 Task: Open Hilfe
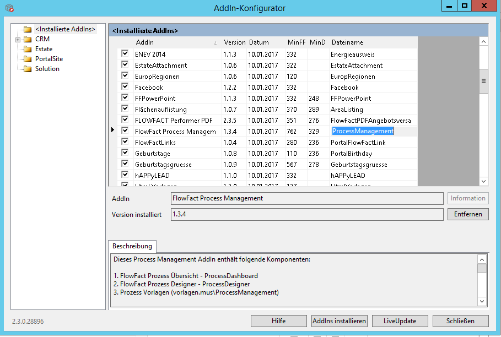click(279, 321)
